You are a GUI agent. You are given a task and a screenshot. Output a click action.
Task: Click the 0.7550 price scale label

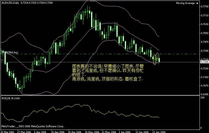pyautogui.click(x=205, y=33)
